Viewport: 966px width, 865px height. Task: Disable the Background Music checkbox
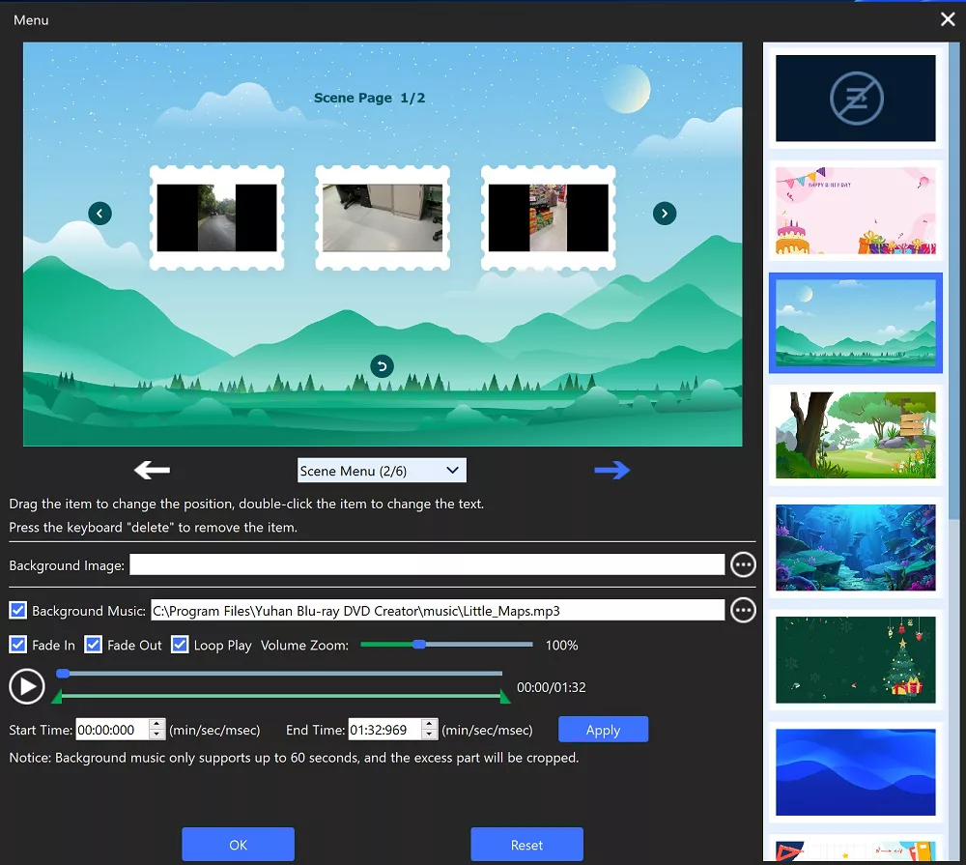(18, 611)
